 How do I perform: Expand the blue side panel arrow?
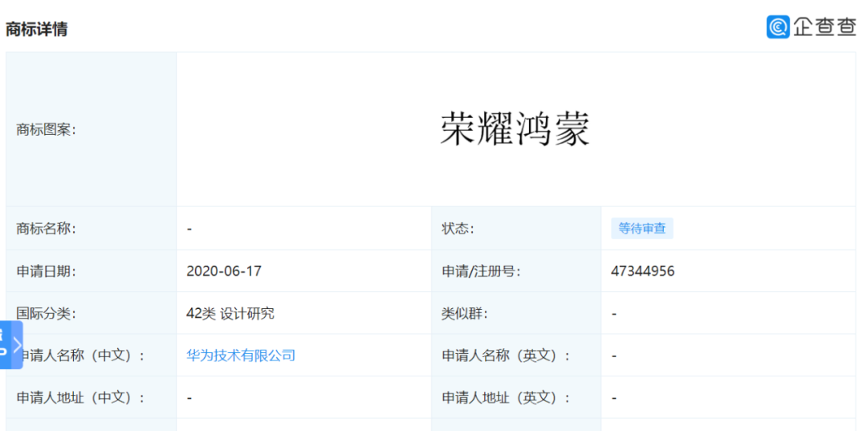(17, 345)
